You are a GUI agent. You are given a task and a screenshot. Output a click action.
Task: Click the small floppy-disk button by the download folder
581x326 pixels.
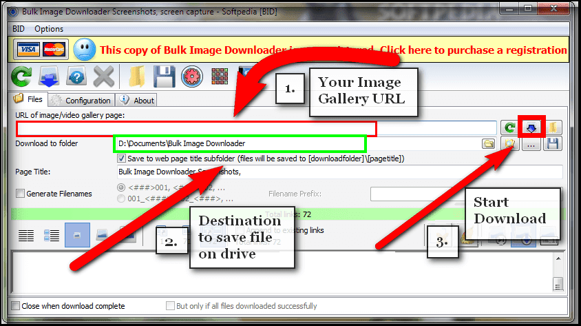tap(553, 144)
